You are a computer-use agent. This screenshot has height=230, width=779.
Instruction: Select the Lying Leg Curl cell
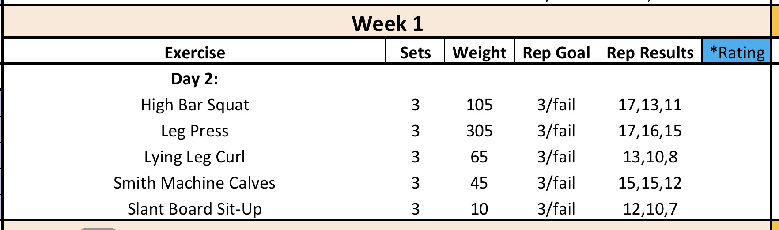(195, 157)
